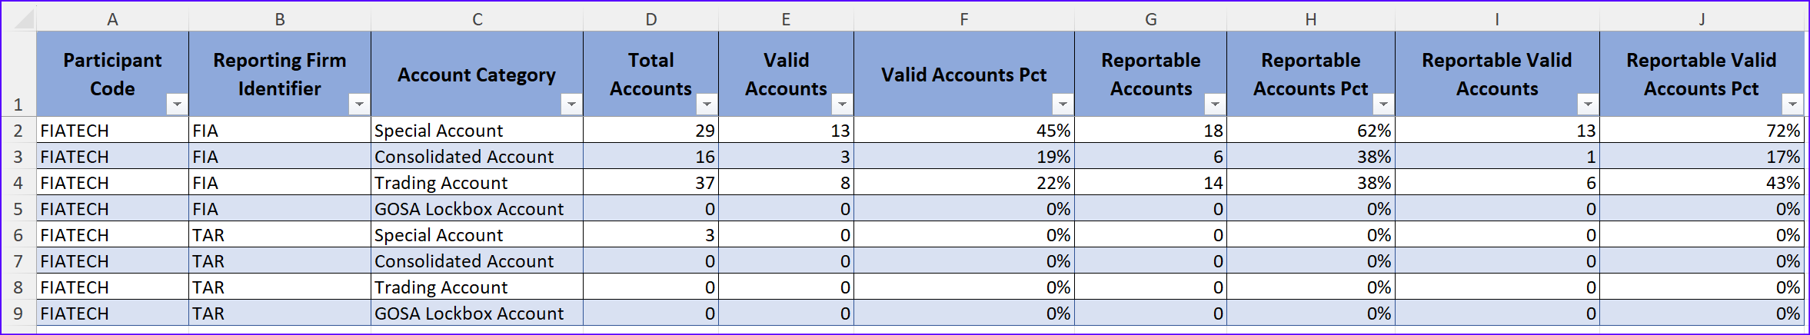
Task: Open the Valid Accounts Pct filter dropdown
Action: tap(1063, 104)
